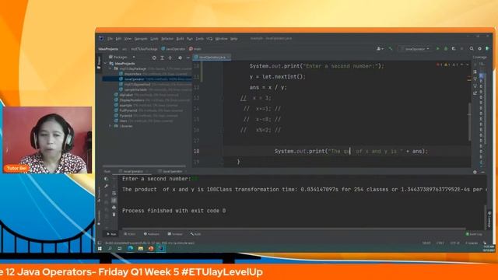Image resolution: width=498 pixels, height=280 pixels.
Task: Collapse the myETUlayPackage tree node
Action: tap(110, 68)
